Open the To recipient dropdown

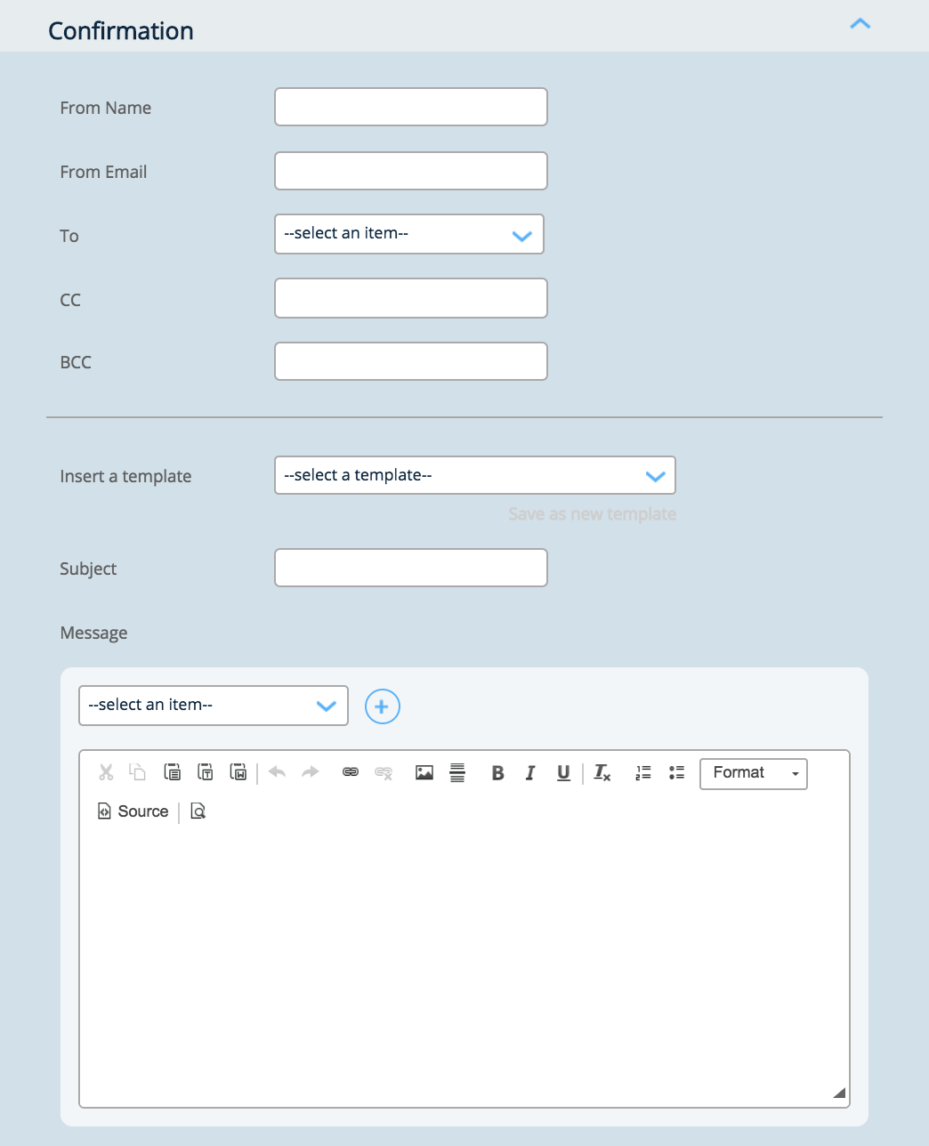[x=409, y=234]
